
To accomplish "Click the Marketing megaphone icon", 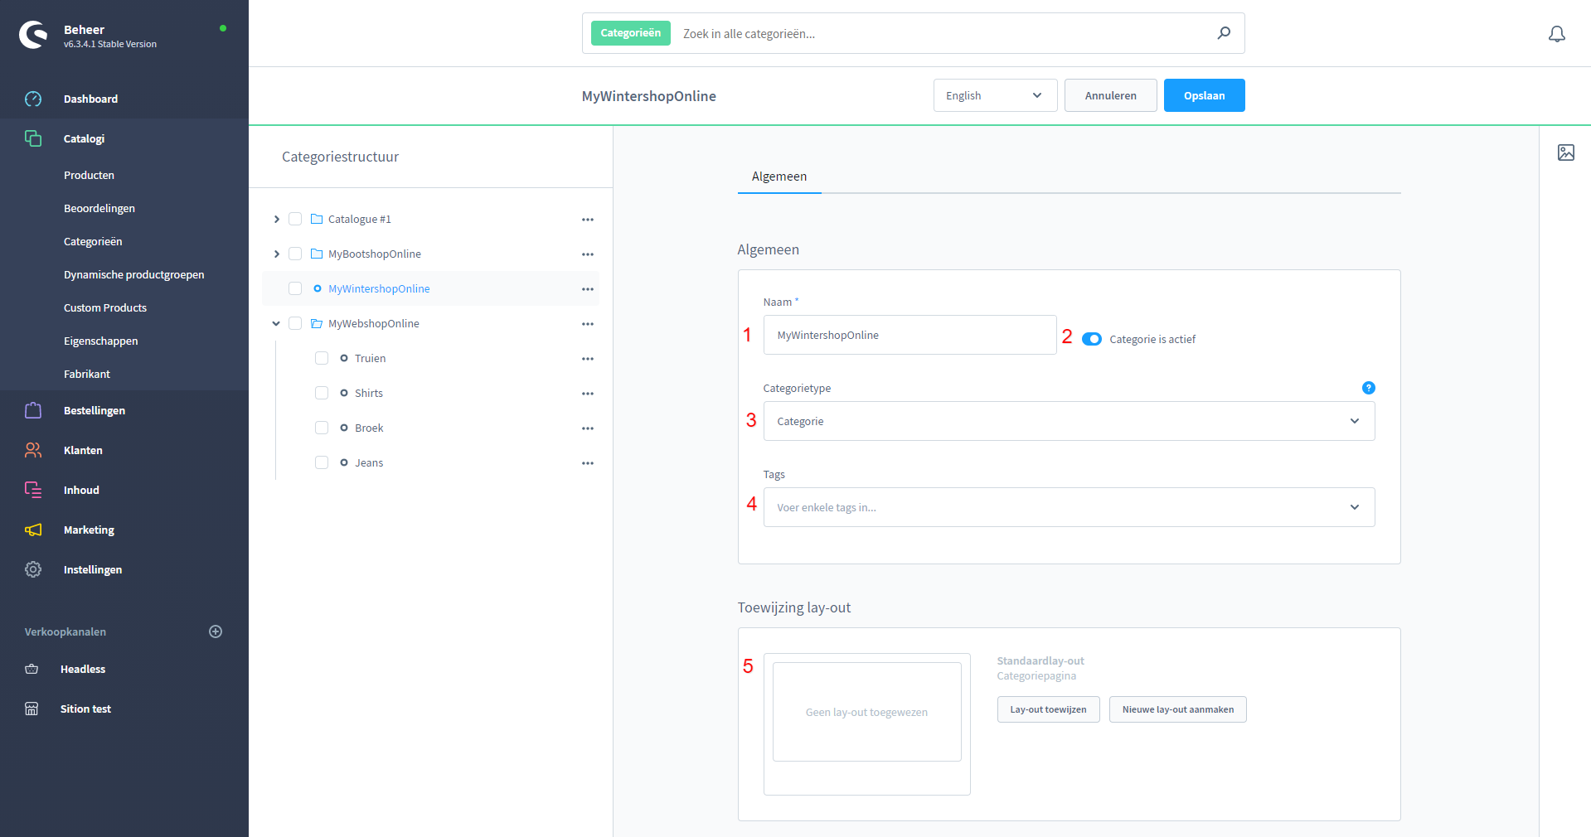I will (33, 530).
